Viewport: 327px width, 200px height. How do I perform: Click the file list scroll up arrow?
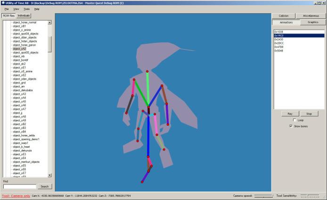coord(49,22)
